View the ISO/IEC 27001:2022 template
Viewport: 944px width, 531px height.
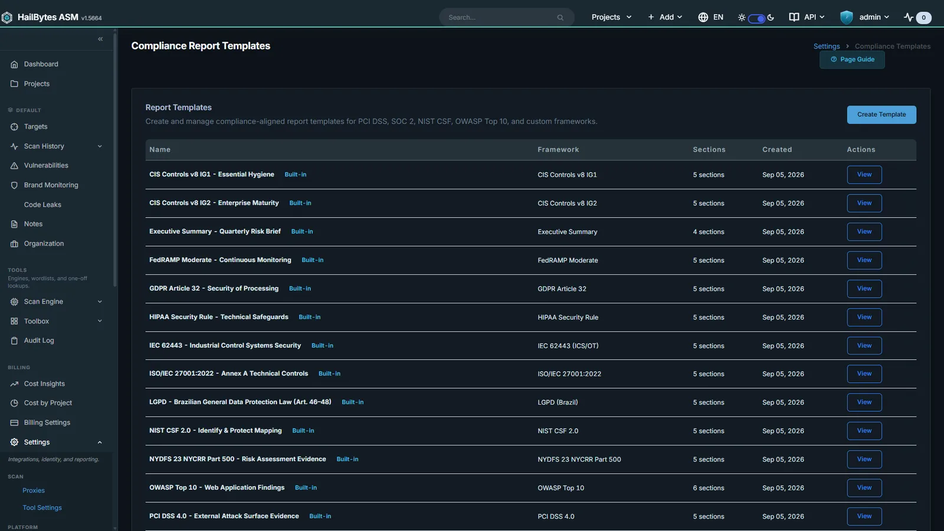[x=864, y=374]
